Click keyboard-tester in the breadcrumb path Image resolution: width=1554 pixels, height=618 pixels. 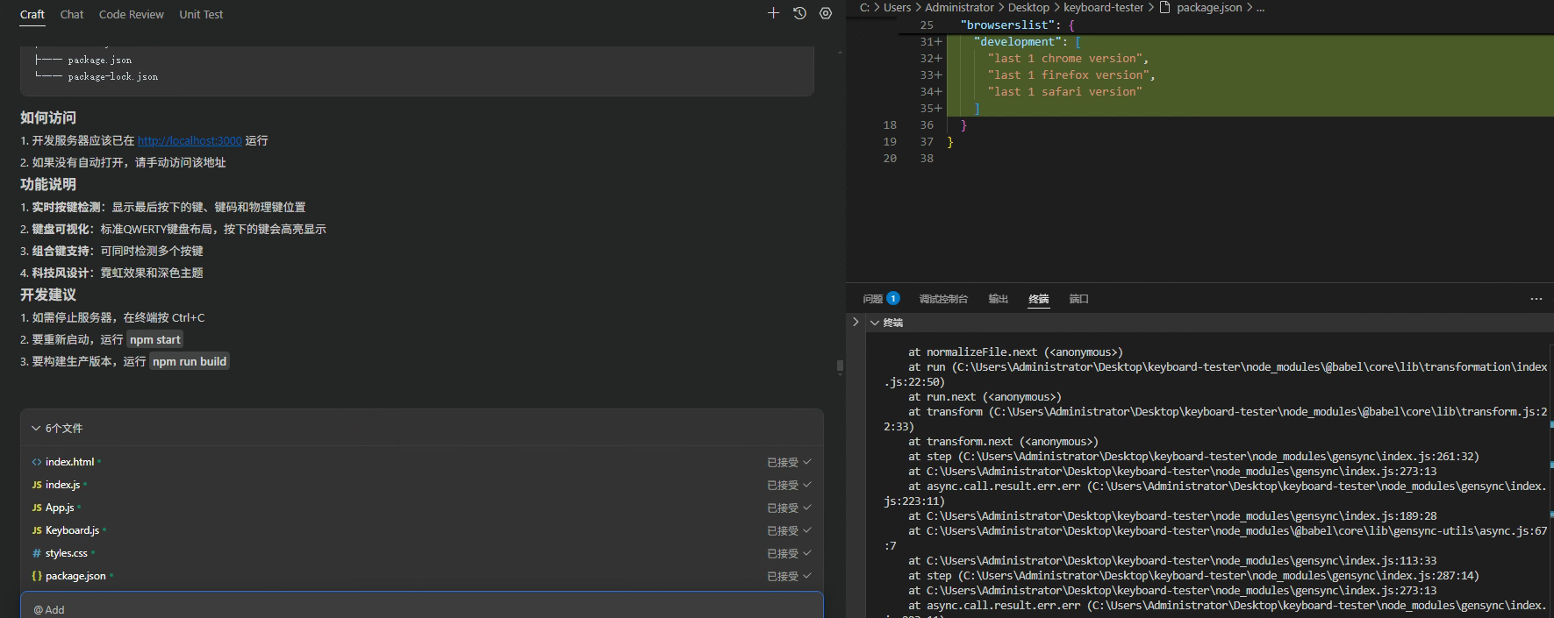1103,8
